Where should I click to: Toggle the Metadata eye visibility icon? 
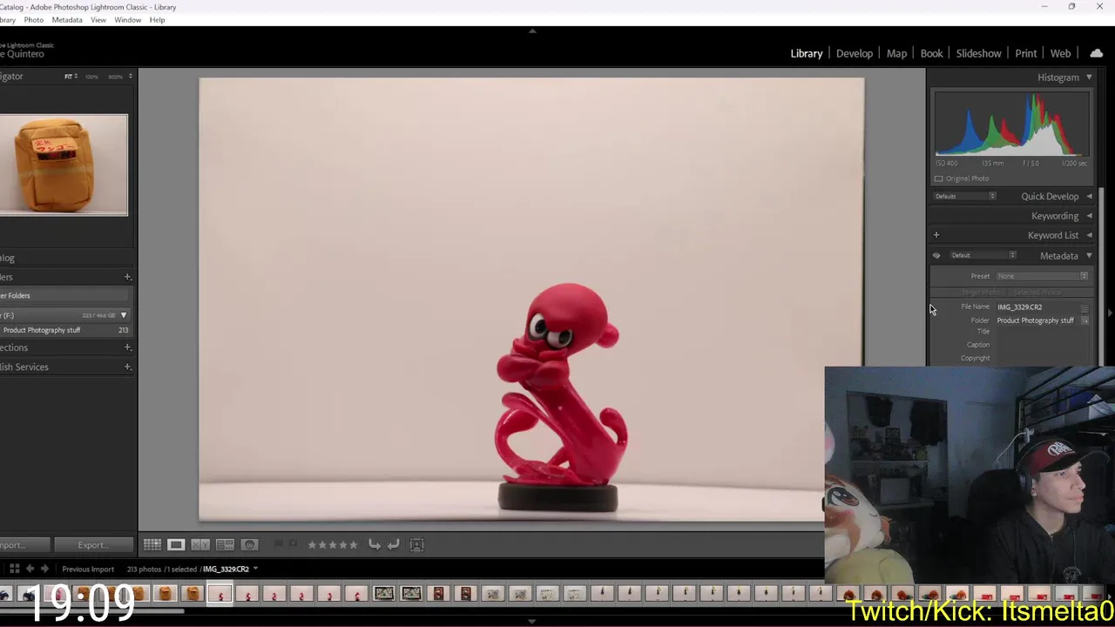(936, 255)
